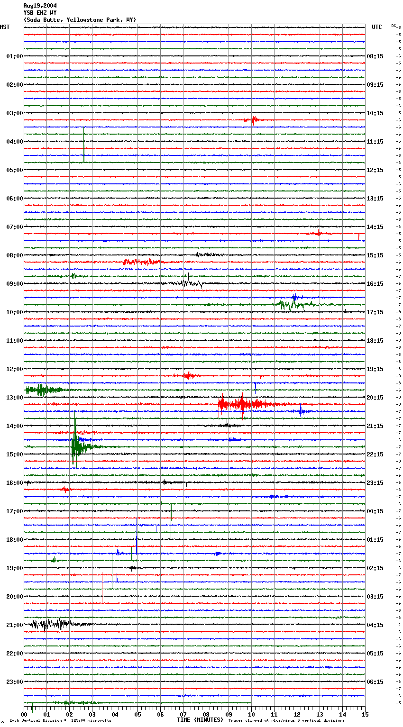
Task: Click the 04:15 UTC time label
Action: [x=375, y=625]
